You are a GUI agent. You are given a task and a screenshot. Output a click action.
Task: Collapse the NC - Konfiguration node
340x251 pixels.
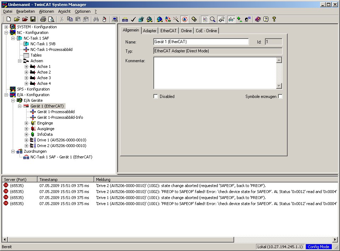coord(6,33)
